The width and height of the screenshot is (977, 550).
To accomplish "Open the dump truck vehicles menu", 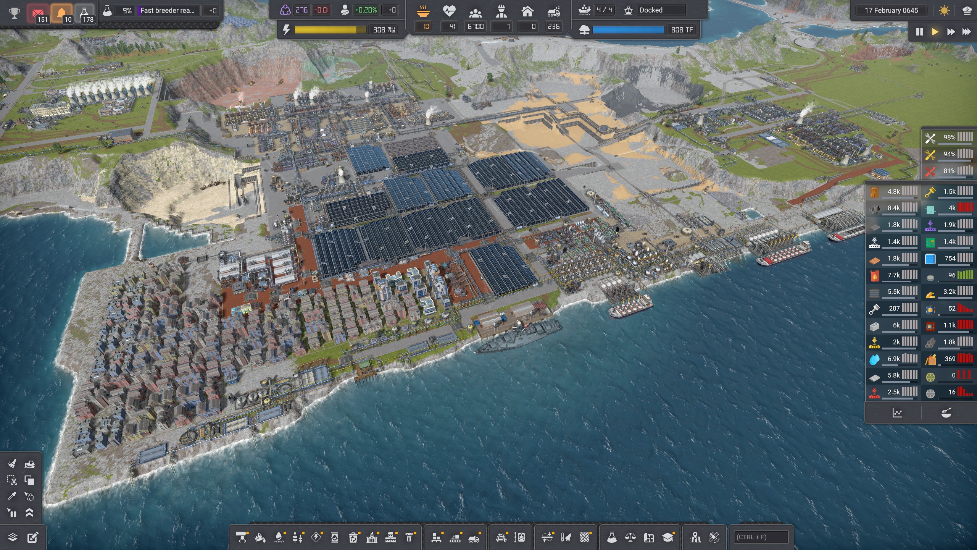I will (x=474, y=537).
